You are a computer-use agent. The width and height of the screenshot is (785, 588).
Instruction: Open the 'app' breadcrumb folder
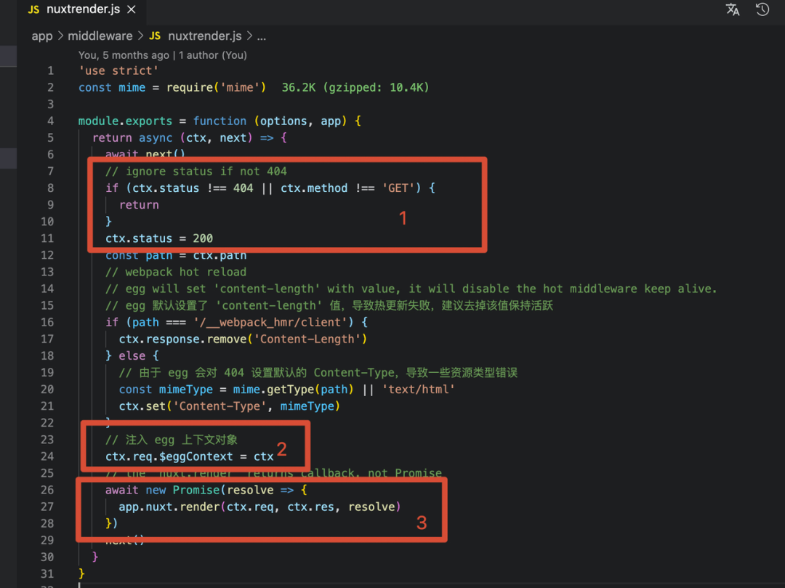[x=42, y=36]
